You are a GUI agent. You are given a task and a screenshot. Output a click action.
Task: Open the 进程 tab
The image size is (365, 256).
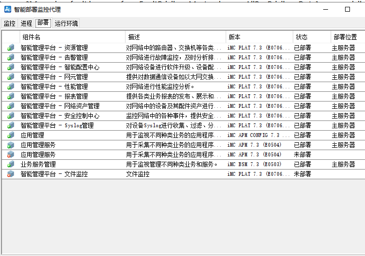pyautogui.click(x=26, y=23)
